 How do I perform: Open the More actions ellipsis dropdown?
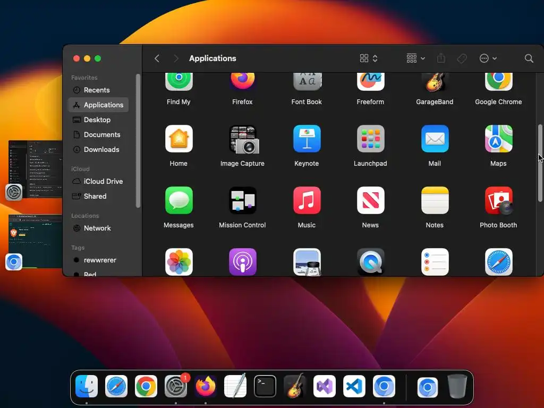[488, 58]
